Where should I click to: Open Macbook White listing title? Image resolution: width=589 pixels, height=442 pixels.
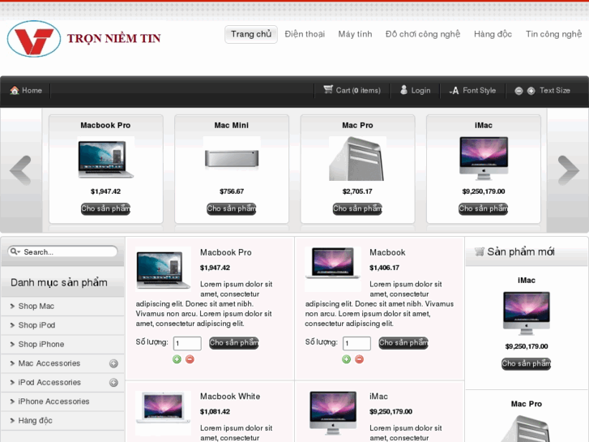[230, 396]
